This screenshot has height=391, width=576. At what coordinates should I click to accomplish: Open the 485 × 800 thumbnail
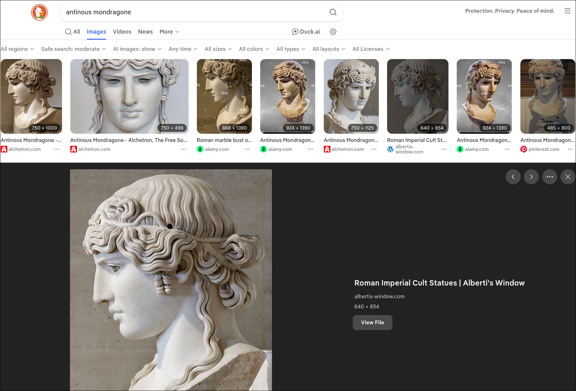click(548, 96)
